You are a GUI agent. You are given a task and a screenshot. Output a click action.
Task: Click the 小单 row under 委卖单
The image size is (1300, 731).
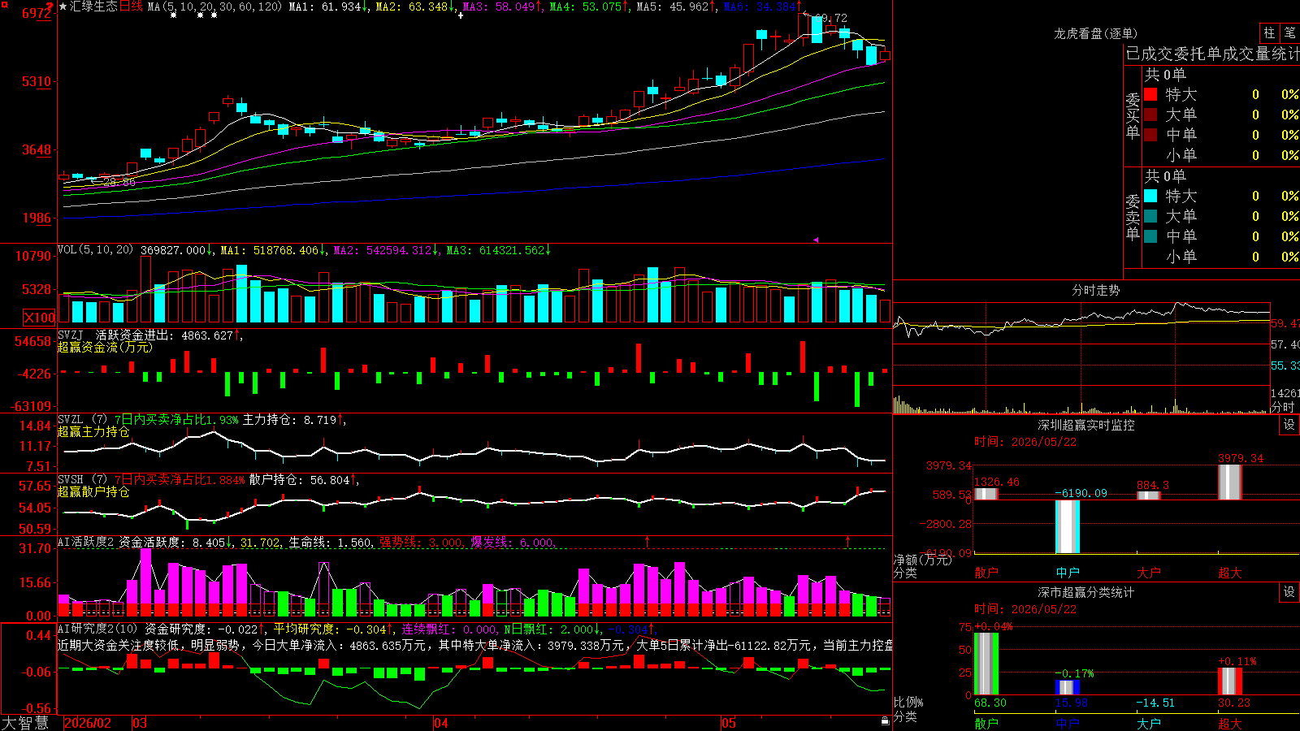(x=1221, y=257)
